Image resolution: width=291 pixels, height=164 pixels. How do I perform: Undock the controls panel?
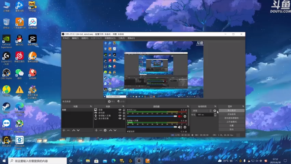click(x=243, y=106)
